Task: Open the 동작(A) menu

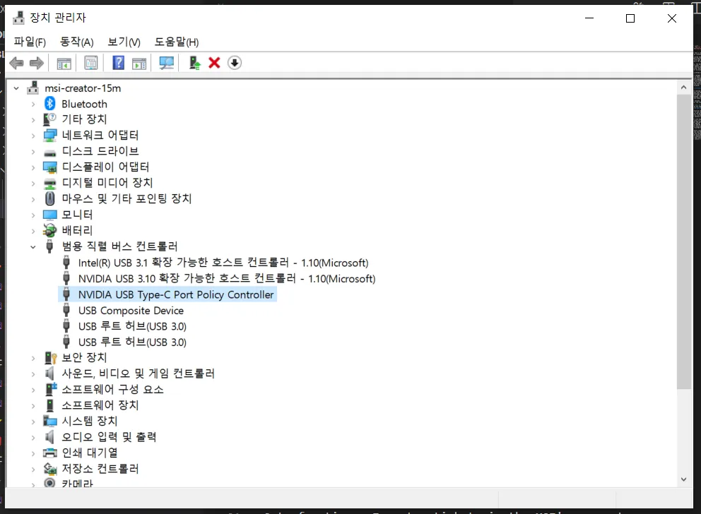Action: tap(76, 42)
